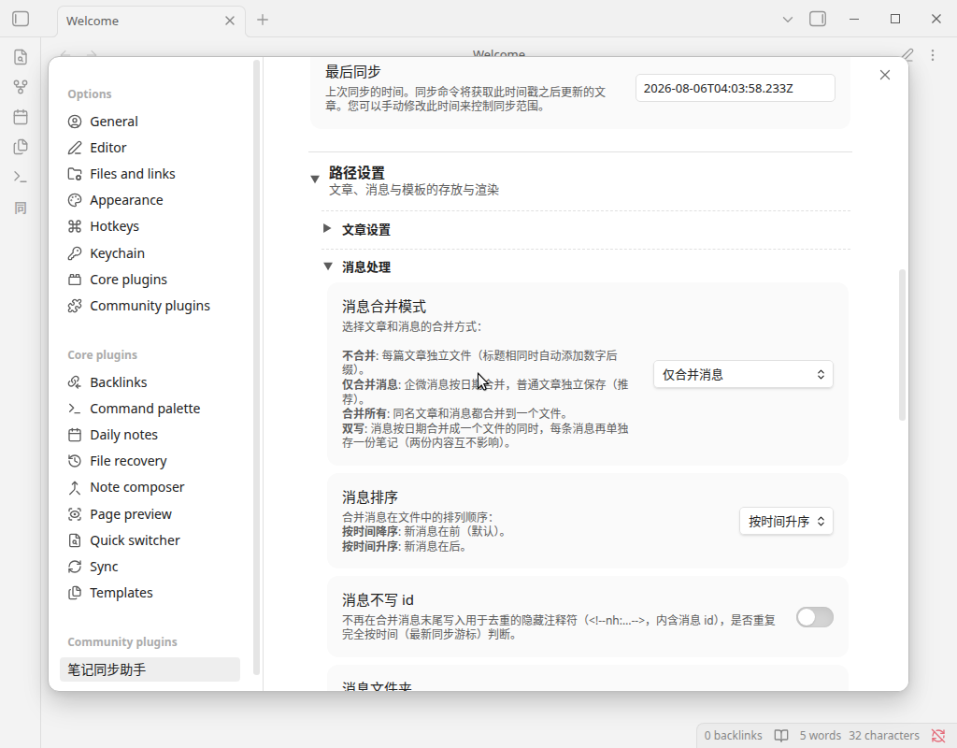Open Quick switcher plugin settings
This screenshot has width=957, height=748.
(x=150, y=540)
